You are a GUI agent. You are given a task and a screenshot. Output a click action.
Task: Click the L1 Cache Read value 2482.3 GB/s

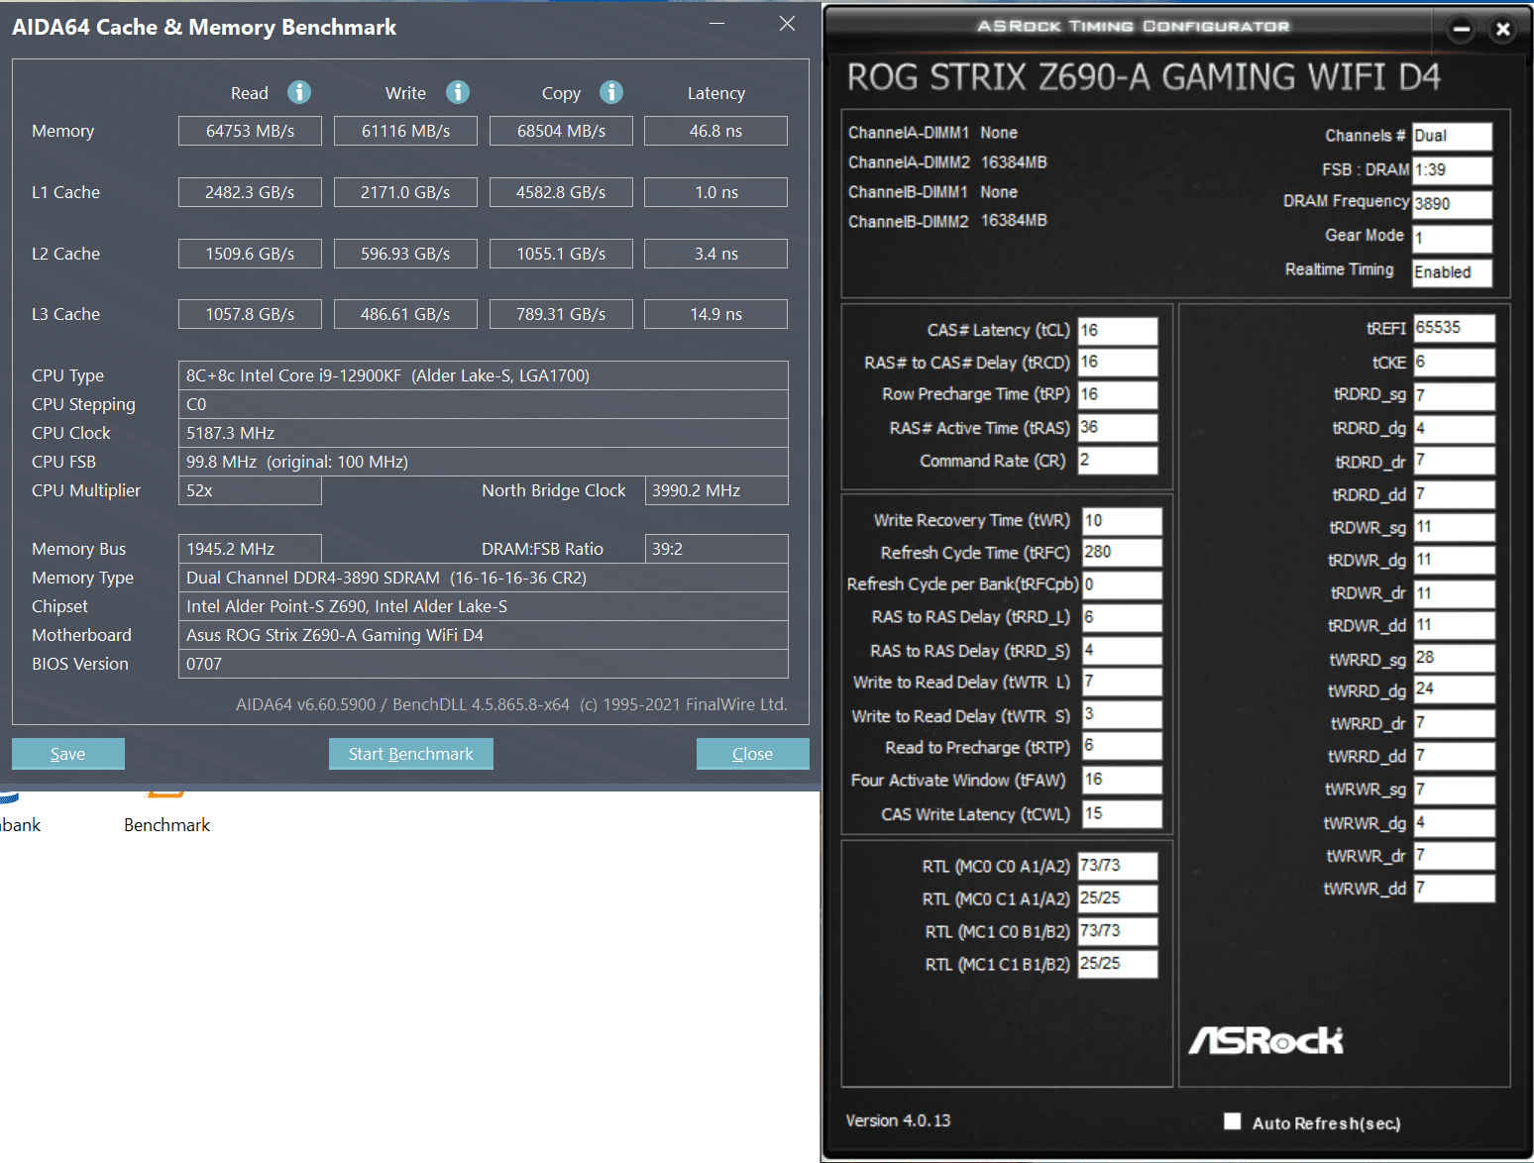pyautogui.click(x=250, y=192)
